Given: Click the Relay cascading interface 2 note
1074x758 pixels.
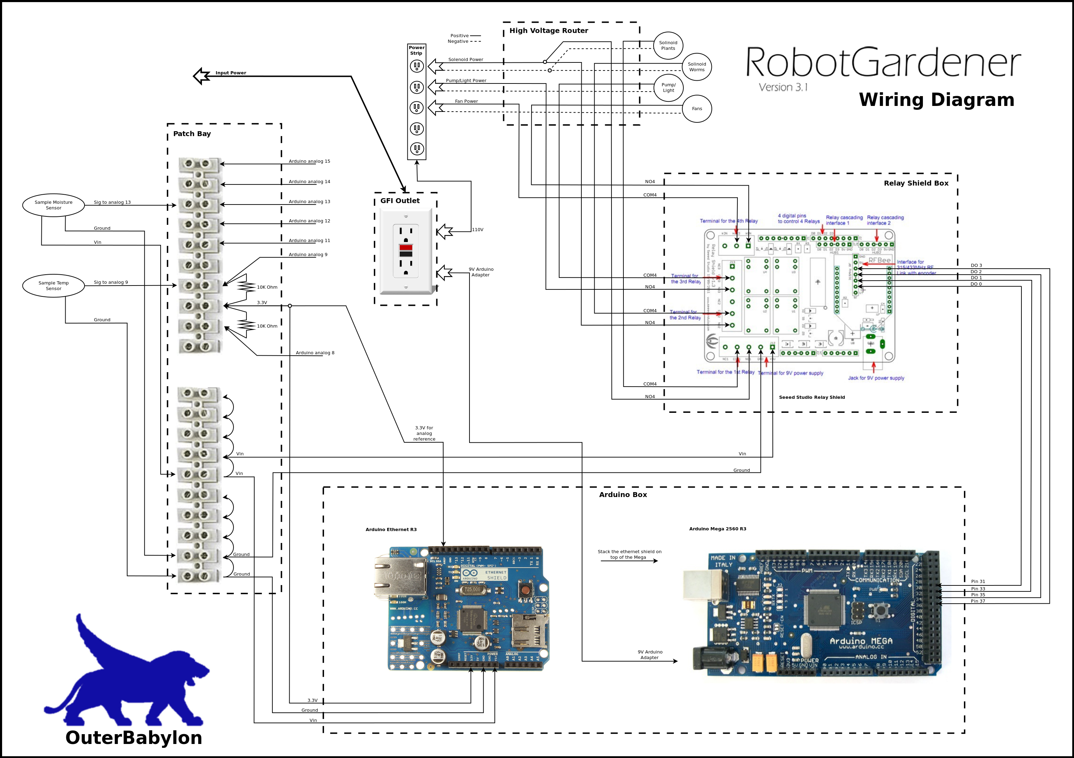Looking at the screenshot, I should [885, 220].
